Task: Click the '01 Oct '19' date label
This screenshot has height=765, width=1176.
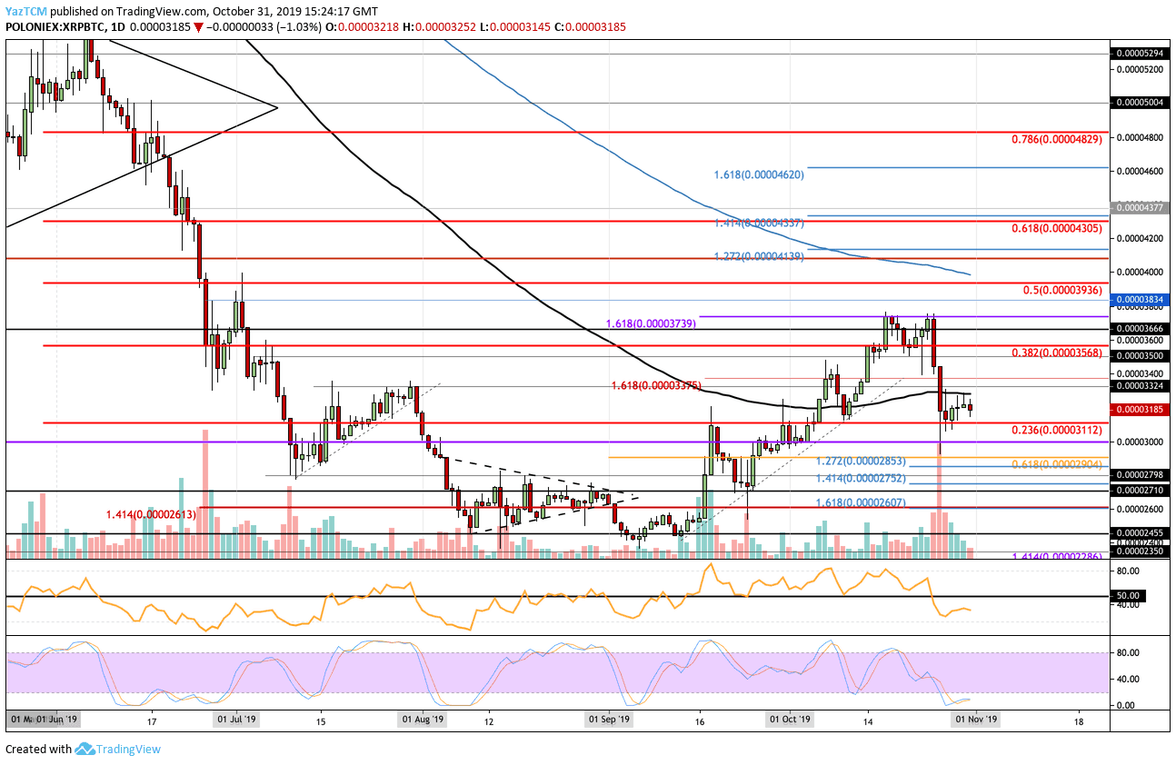Action: tap(789, 719)
